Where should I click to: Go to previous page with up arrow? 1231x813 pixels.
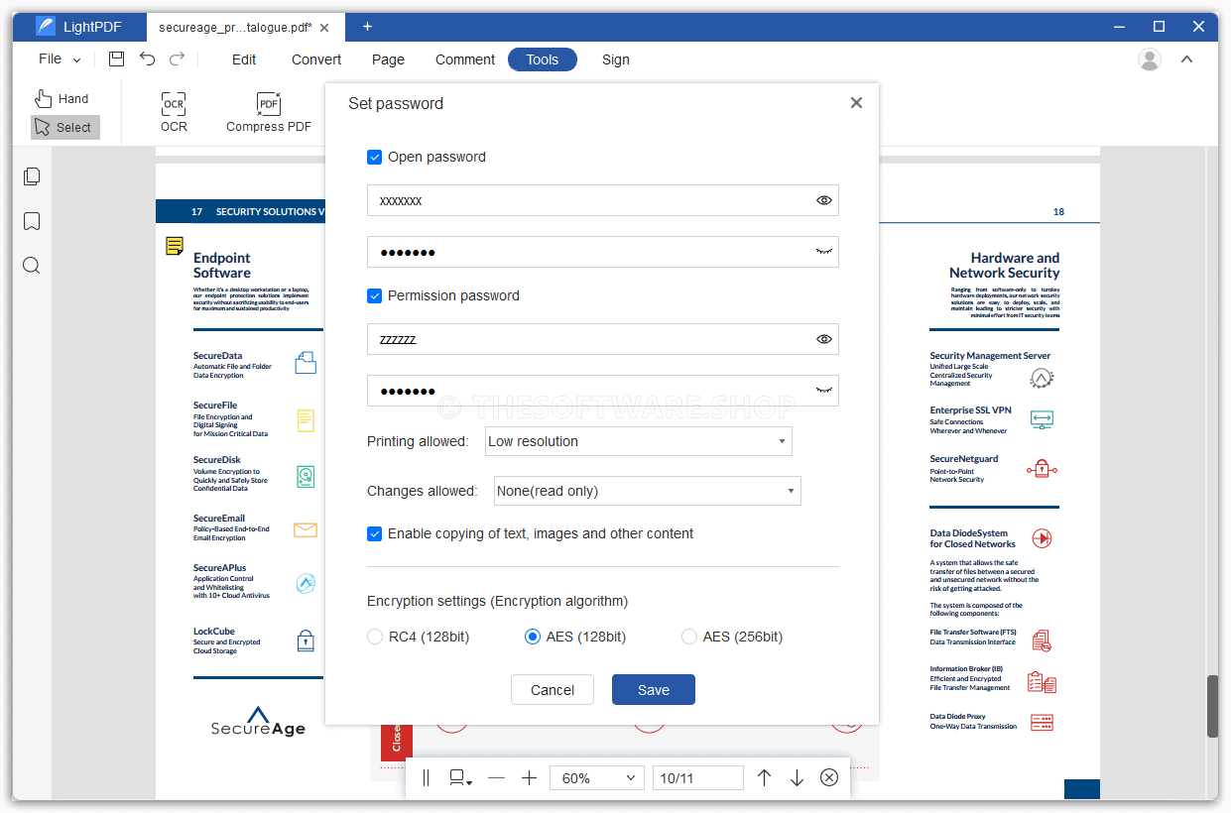click(764, 778)
